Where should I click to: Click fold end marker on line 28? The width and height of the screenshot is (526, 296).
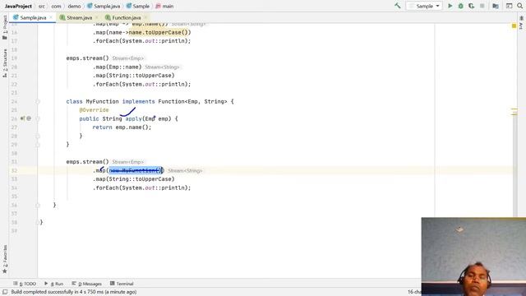click(x=38, y=136)
